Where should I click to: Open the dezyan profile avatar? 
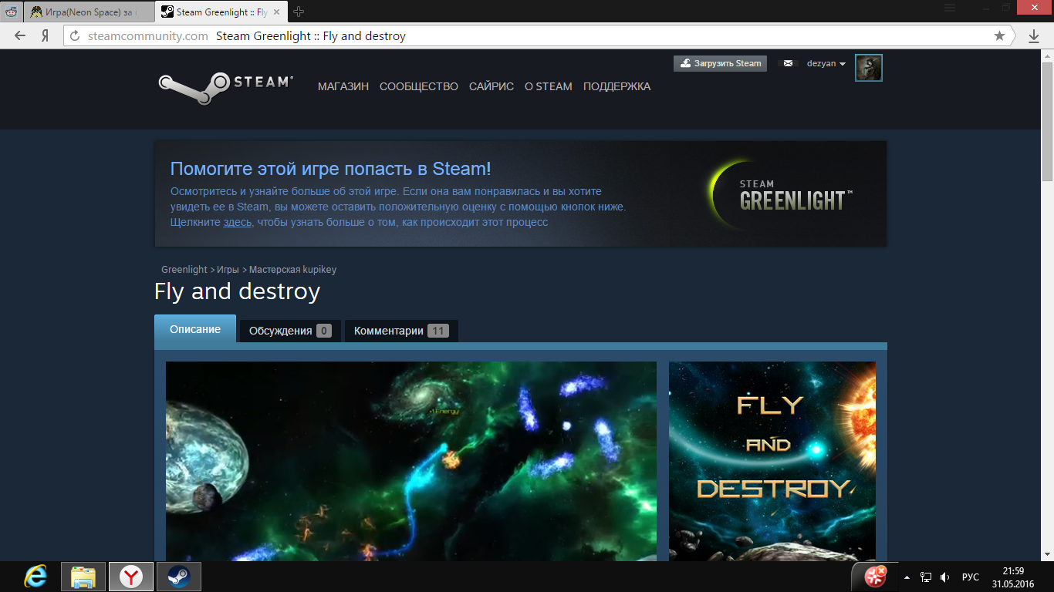tap(869, 68)
